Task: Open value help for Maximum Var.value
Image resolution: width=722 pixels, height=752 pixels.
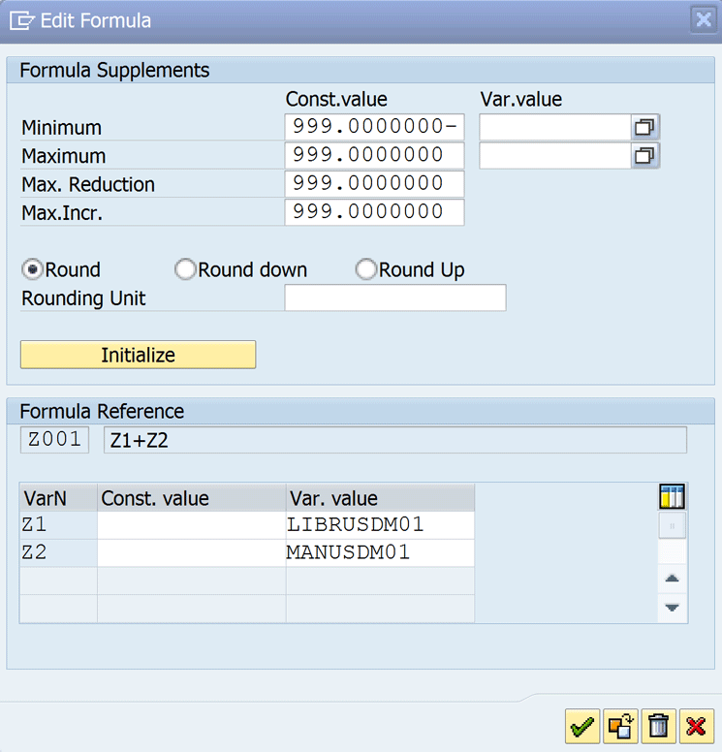Action: point(645,155)
